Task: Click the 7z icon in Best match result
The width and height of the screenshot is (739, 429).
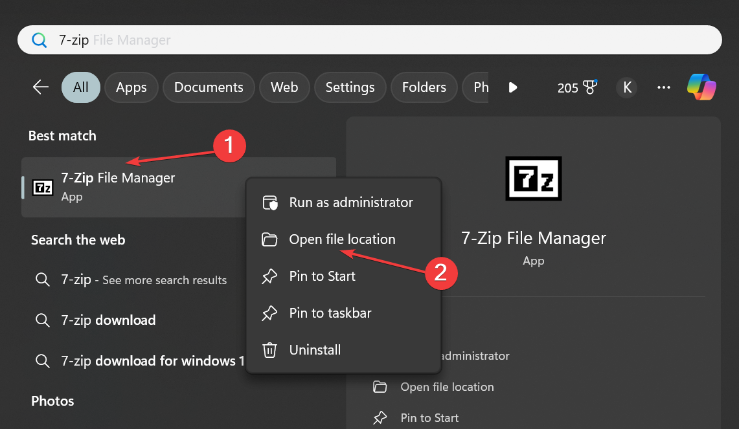Action: tap(43, 188)
